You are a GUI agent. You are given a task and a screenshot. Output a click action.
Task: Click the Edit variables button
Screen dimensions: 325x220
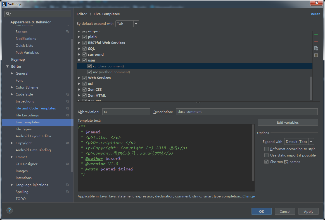click(x=288, y=123)
